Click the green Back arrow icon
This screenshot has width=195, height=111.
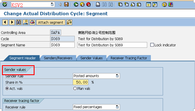pos(76,5)
